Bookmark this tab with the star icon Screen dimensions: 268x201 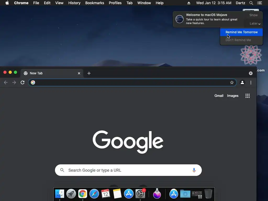pyautogui.click(x=232, y=82)
